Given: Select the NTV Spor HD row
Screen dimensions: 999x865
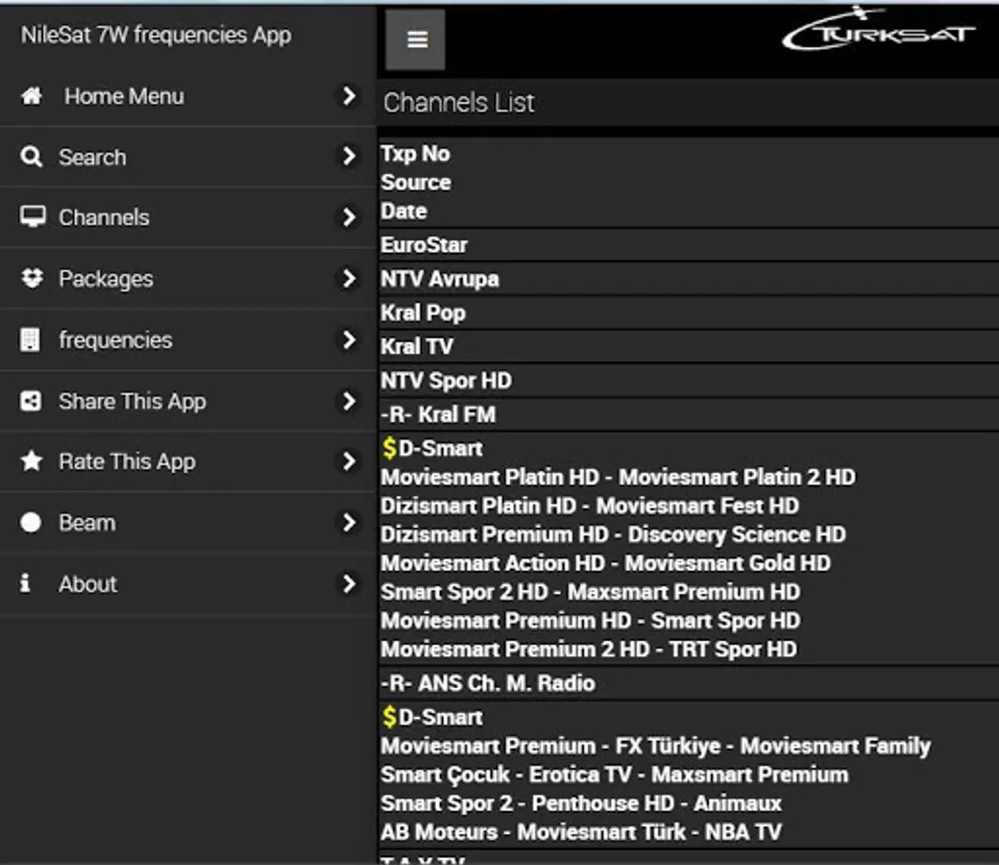Looking at the screenshot, I should point(689,381).
